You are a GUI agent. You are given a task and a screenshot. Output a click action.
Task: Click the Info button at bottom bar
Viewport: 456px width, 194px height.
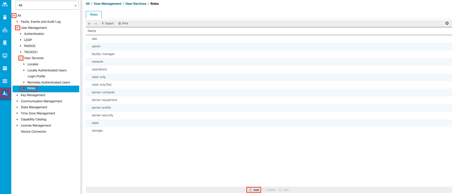tap(284, 190)
